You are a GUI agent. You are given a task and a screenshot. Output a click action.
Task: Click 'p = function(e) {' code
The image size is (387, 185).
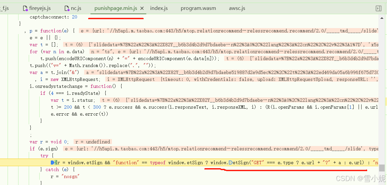pos(52,31)
